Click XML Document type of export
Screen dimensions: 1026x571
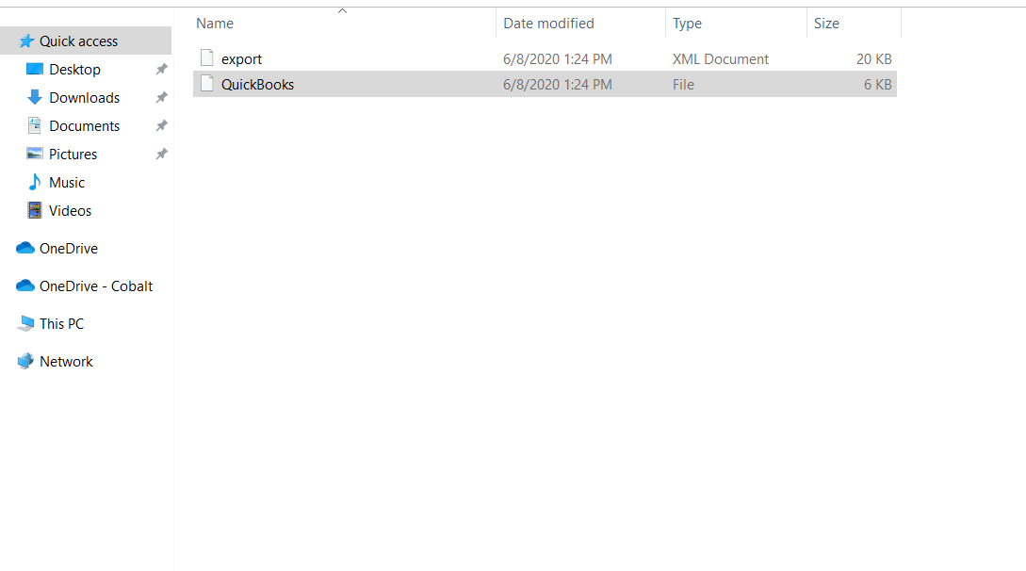tap(721, 58)
